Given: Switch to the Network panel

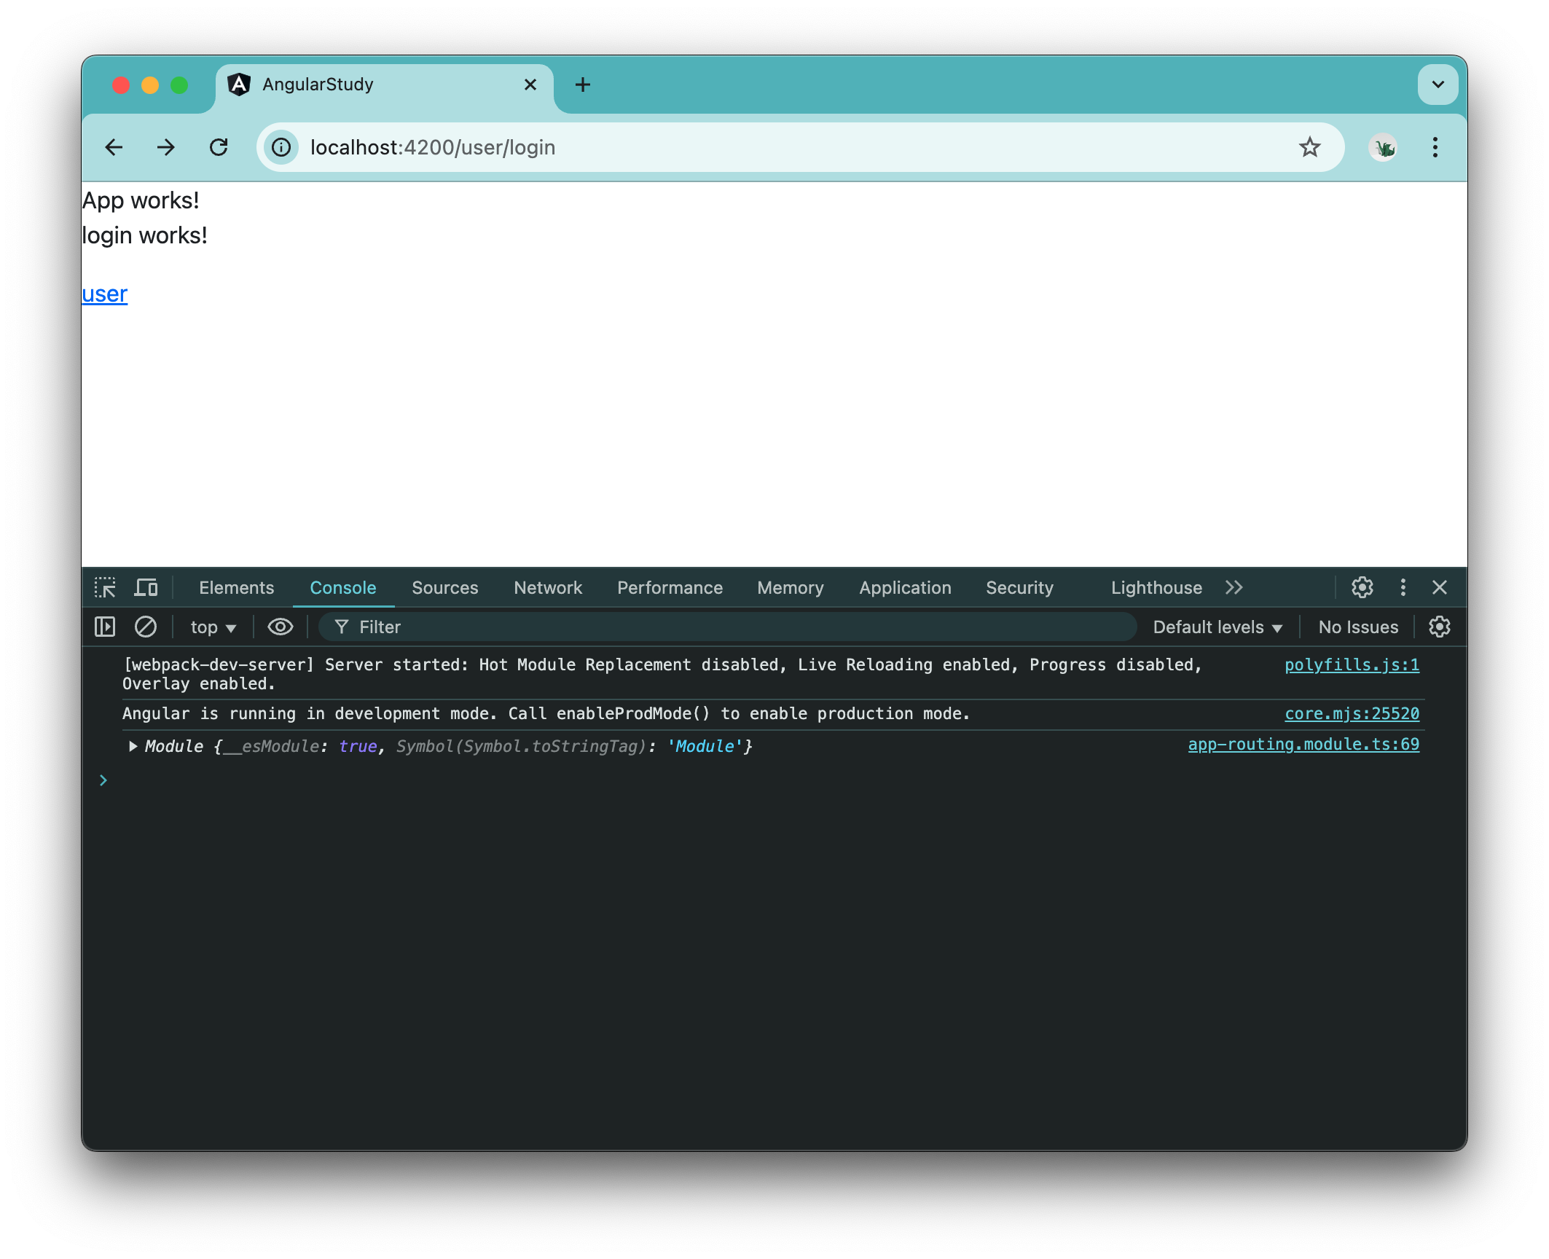Looking at the screenshot, I should [548, 587].
